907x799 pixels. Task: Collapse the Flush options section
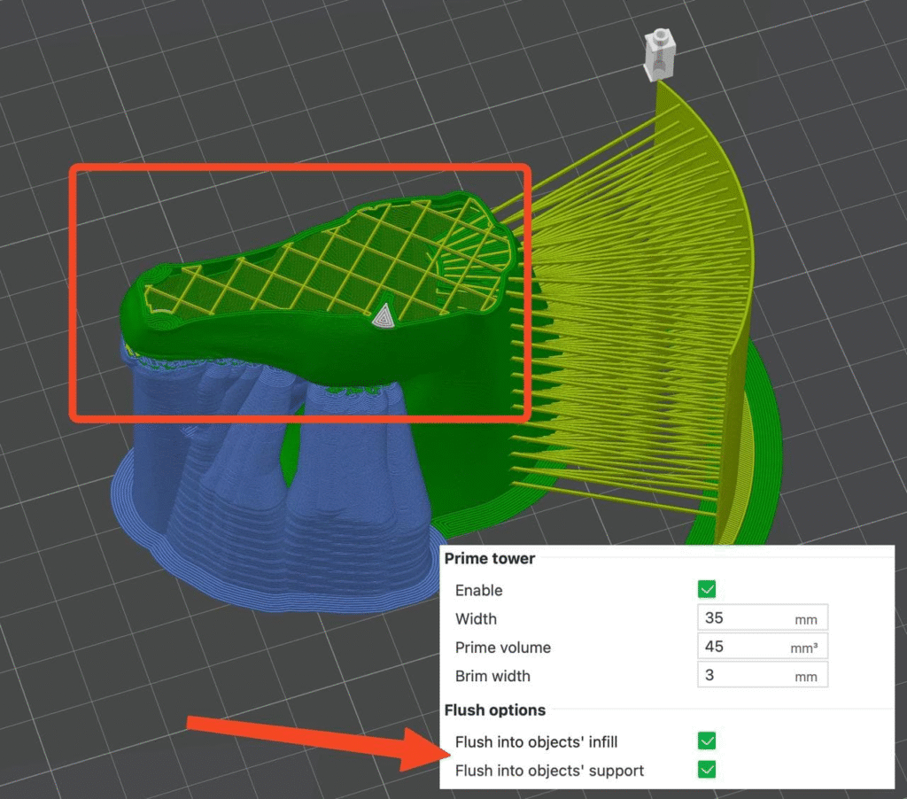(493, 710)
